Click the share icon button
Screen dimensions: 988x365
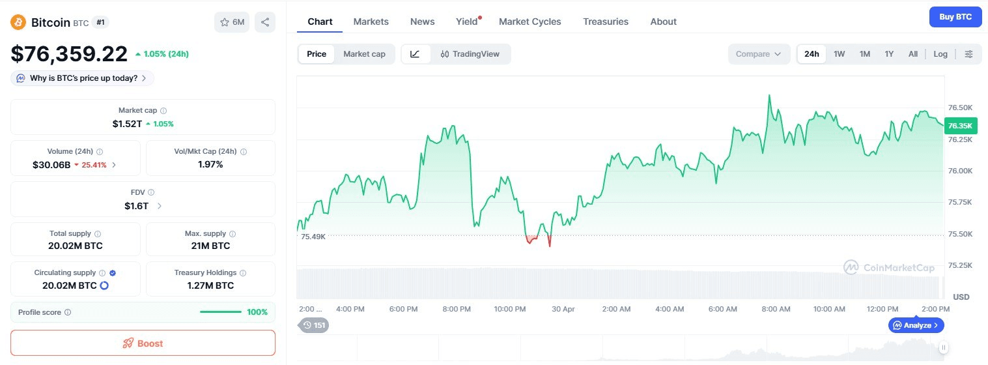pos(265,22)
